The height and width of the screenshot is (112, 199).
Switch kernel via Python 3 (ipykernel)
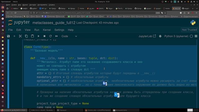tap(176, 36)
